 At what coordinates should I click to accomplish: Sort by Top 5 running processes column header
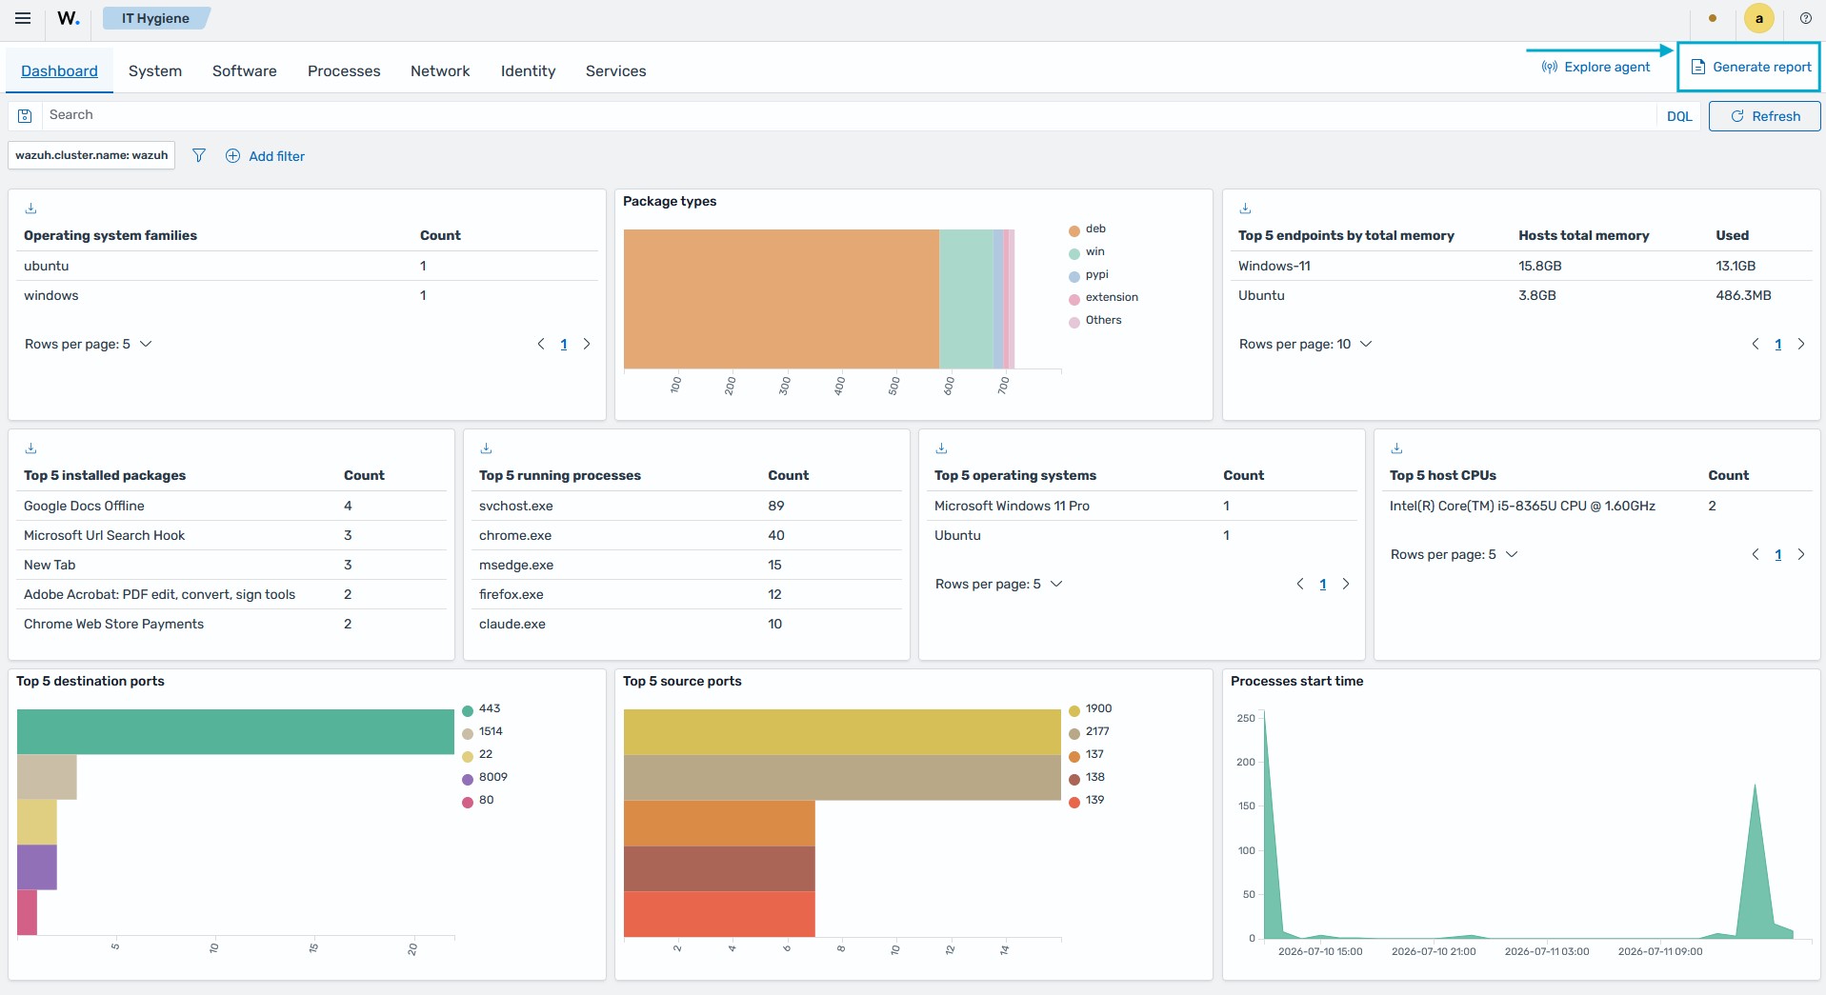(560, 475)
